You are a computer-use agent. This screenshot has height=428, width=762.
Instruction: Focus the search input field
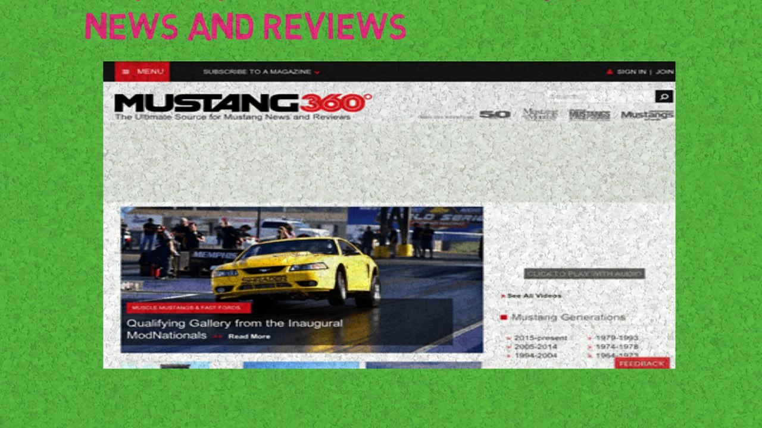click(x=600, y=96)
